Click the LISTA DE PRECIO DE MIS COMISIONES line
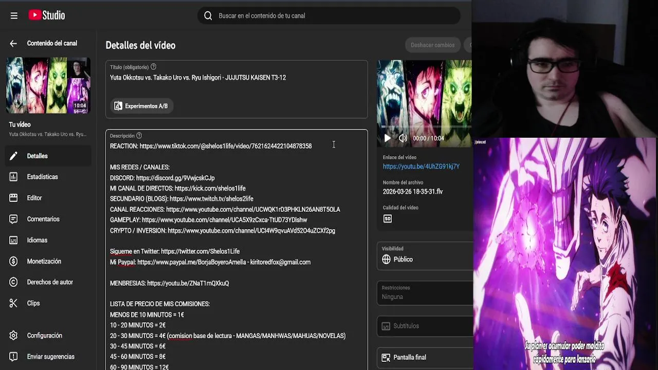Screen dimensions: 658x370 coord(160,304)
